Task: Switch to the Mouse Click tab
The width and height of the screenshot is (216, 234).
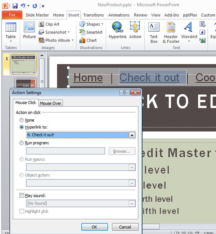Action: tap(26, 103)
